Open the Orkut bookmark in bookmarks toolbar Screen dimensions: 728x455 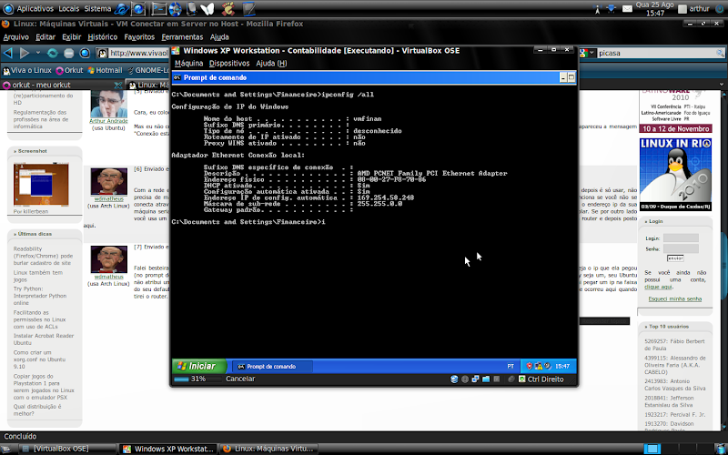pyautogui.click(x=69, y=71)
